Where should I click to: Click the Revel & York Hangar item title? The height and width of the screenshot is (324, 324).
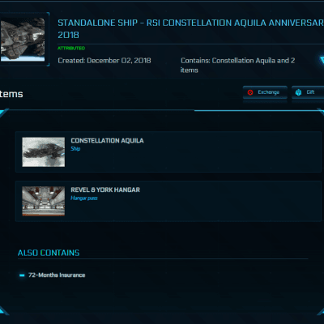[x=105, y=190]
